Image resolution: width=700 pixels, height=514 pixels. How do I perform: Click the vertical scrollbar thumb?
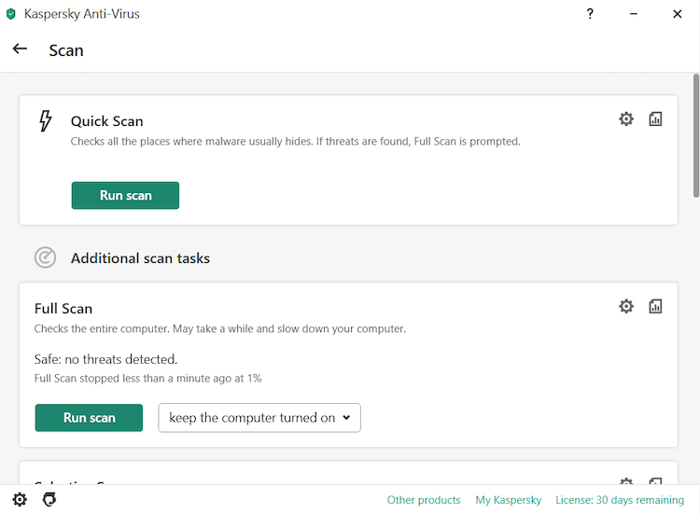pyautogui.click(x=695, y=135)
